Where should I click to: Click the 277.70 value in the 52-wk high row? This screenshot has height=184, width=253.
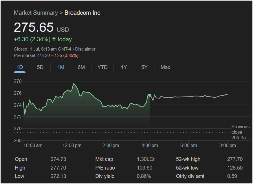[235, 159]
